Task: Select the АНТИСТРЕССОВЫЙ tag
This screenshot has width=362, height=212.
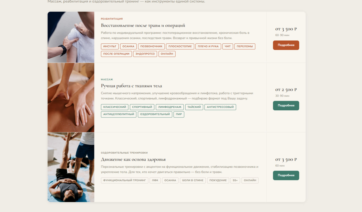Action: [220, 107]
